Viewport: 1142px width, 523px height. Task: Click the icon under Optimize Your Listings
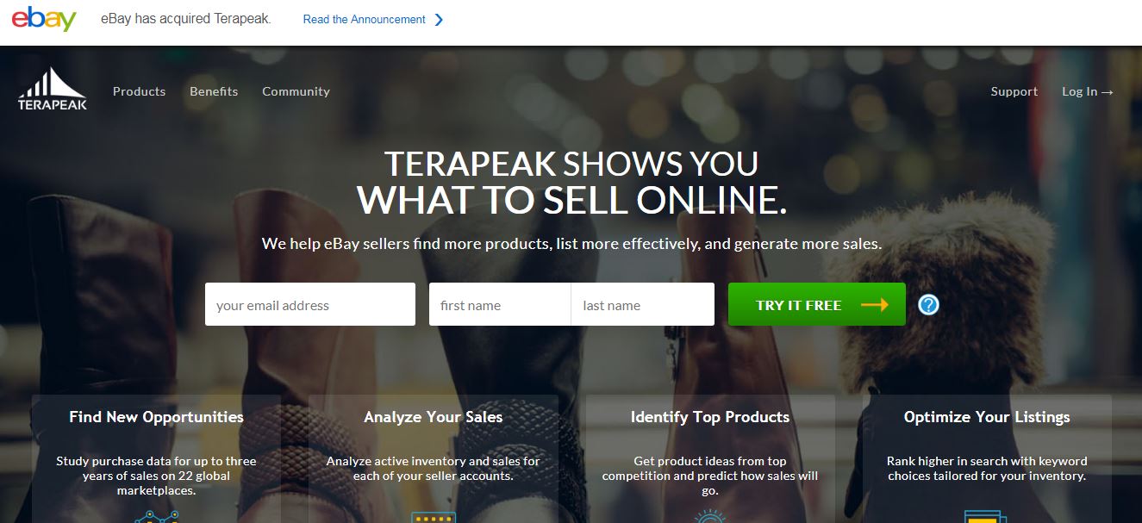pyautogui.click(x=986, y=517)
